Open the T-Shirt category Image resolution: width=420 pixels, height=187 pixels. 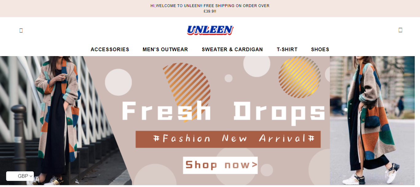tap(287, 49)
